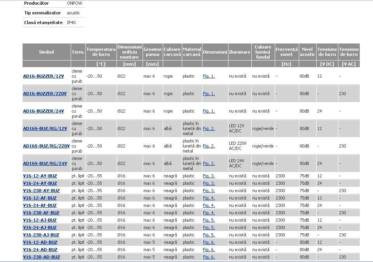The width and height of the screenshot is (373, 262).
Task: Select the 'Clasă etanșeitate' label
Action: [43, 23]
